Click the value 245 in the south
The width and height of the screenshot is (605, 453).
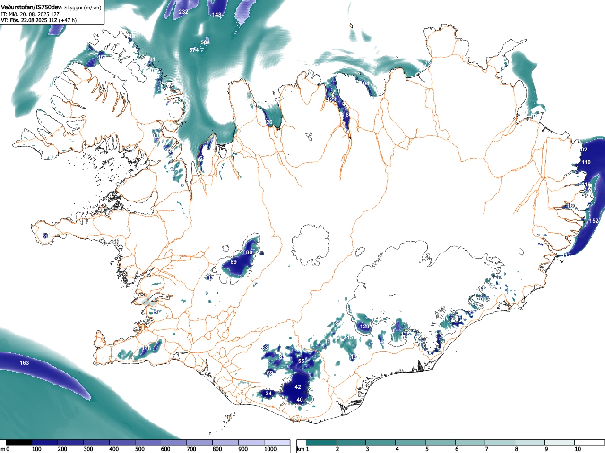point(349,337)
